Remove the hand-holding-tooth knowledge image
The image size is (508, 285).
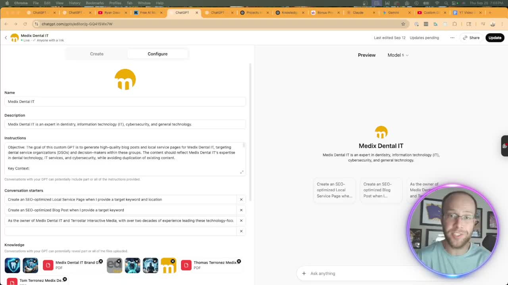tap(35, 261)
